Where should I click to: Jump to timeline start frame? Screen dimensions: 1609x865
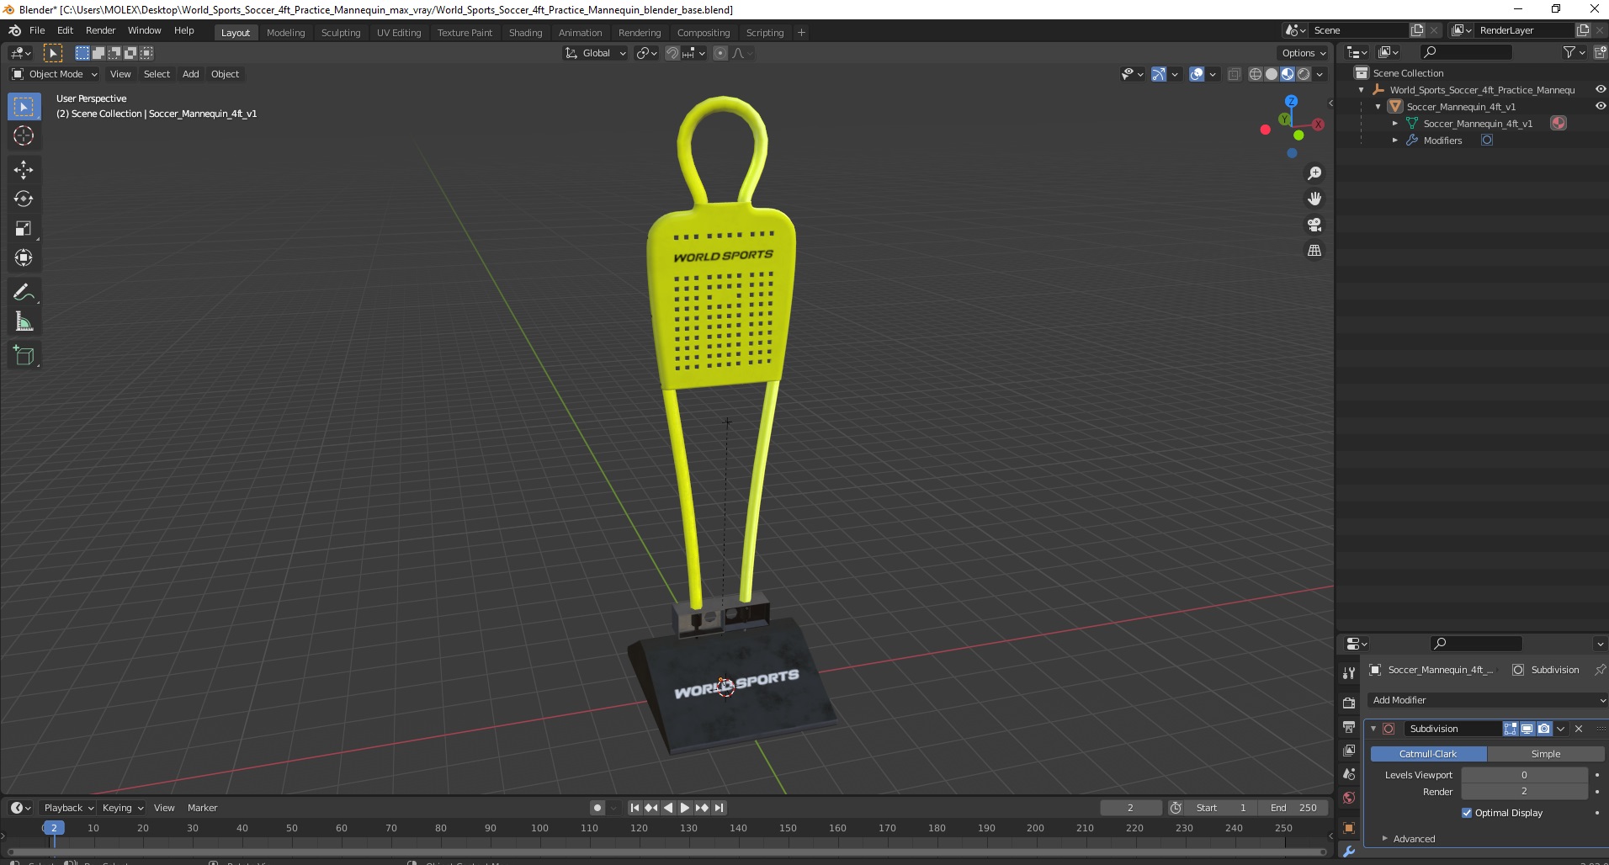[x=635, y=808]
